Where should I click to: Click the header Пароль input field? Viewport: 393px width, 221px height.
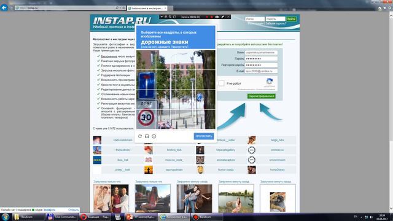click(x=275, y=19)
